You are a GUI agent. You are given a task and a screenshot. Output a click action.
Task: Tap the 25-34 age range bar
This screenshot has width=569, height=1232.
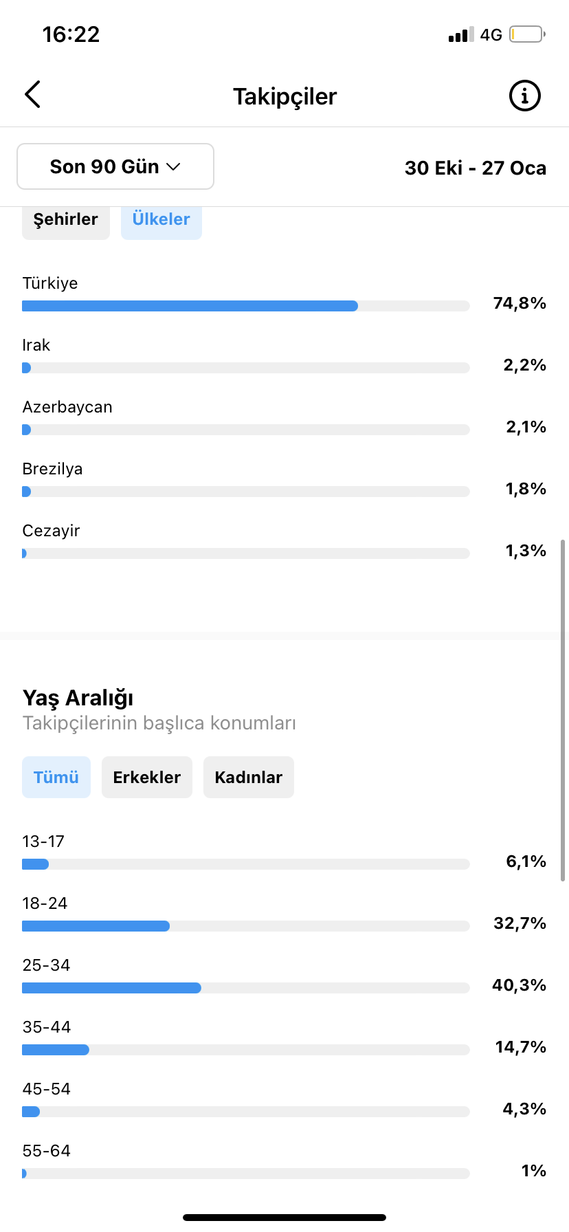point(246,988)
